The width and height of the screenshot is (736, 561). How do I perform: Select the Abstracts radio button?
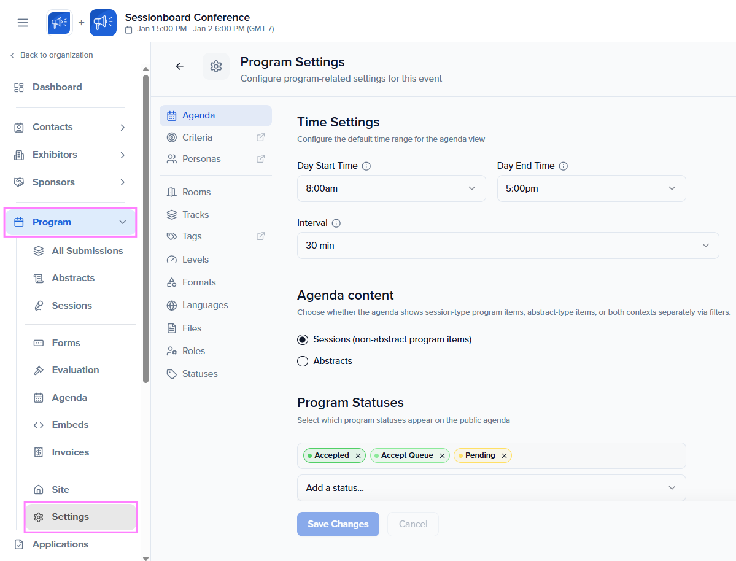[303, 361]
